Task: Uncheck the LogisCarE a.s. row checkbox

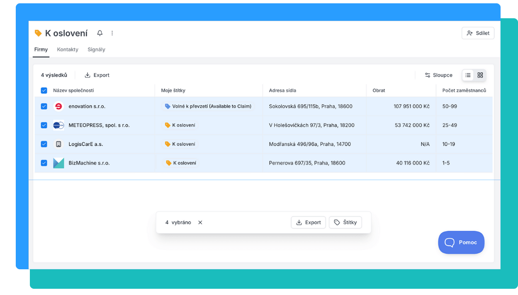Action: pos(44,144)
